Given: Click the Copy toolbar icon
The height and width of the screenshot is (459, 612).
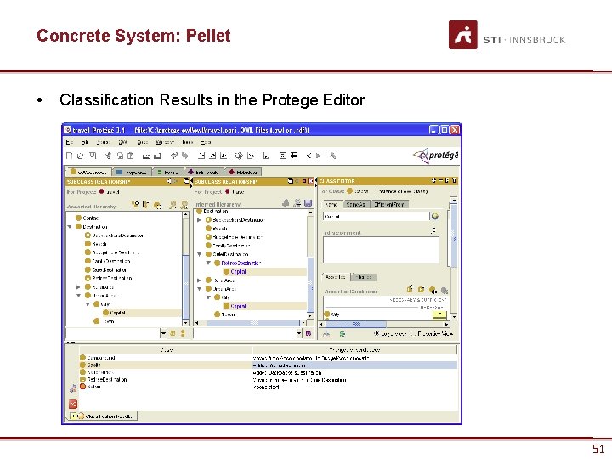Looking at the screenshot, I should click(120, 156).
